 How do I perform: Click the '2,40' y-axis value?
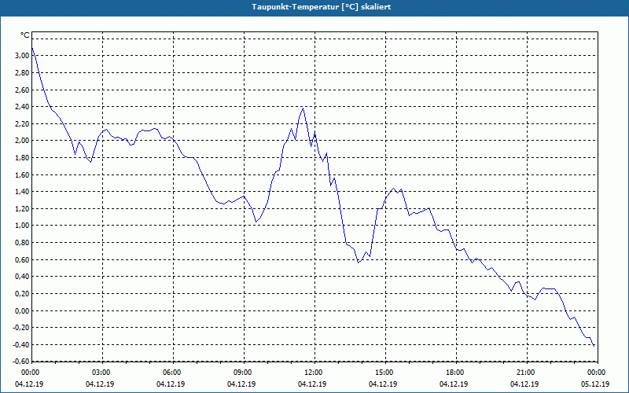22,107
